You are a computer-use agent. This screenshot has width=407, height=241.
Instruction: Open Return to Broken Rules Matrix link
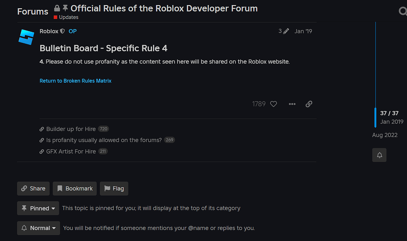pos(76,81)
